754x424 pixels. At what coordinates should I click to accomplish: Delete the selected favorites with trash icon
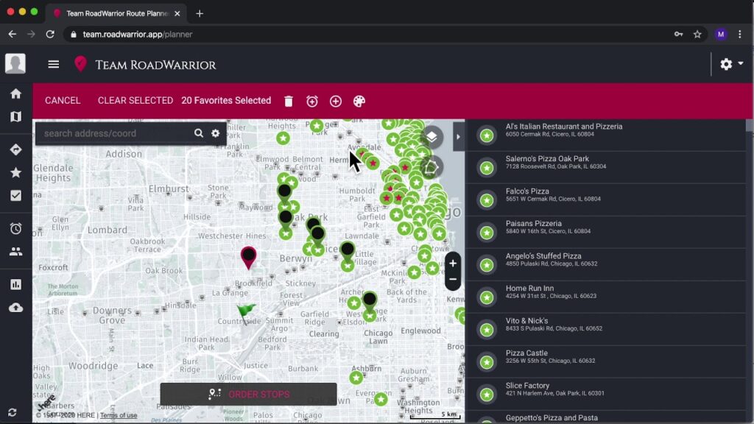click(x=289, y=102)
